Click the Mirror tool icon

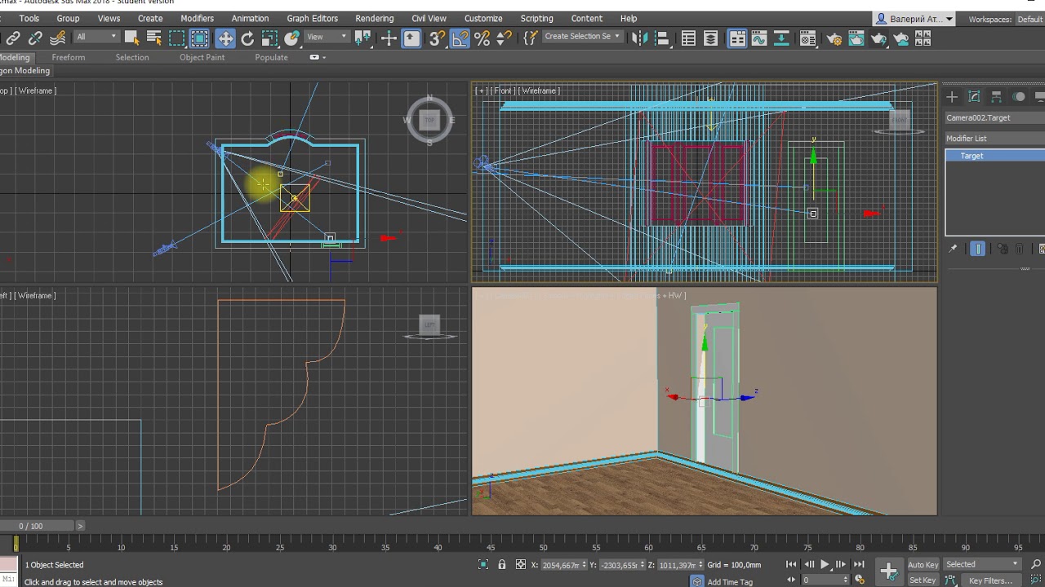tap(640, 38)
